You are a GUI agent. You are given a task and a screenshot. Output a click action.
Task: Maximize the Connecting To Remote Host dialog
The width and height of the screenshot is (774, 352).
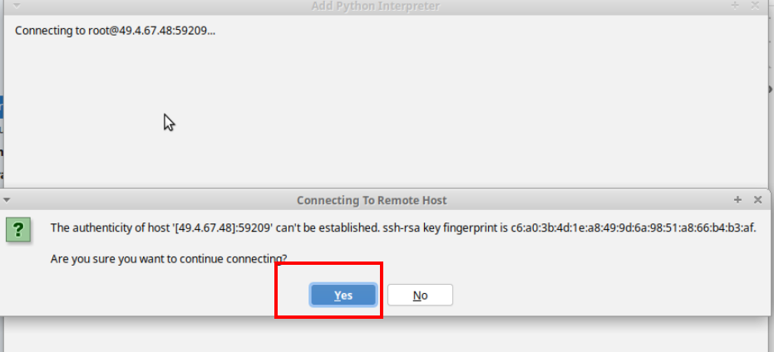738,200
